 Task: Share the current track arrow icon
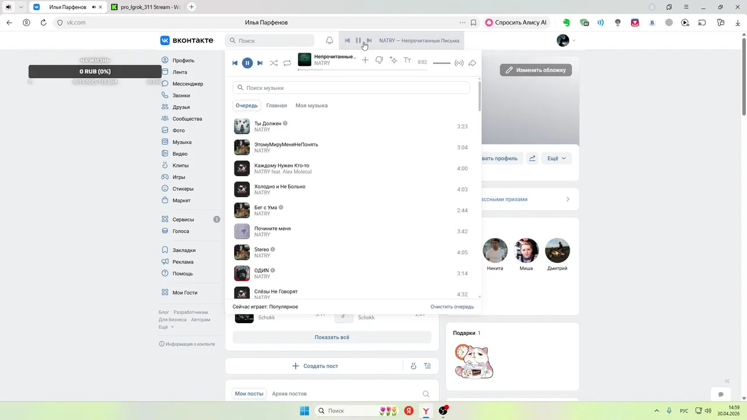473,62
